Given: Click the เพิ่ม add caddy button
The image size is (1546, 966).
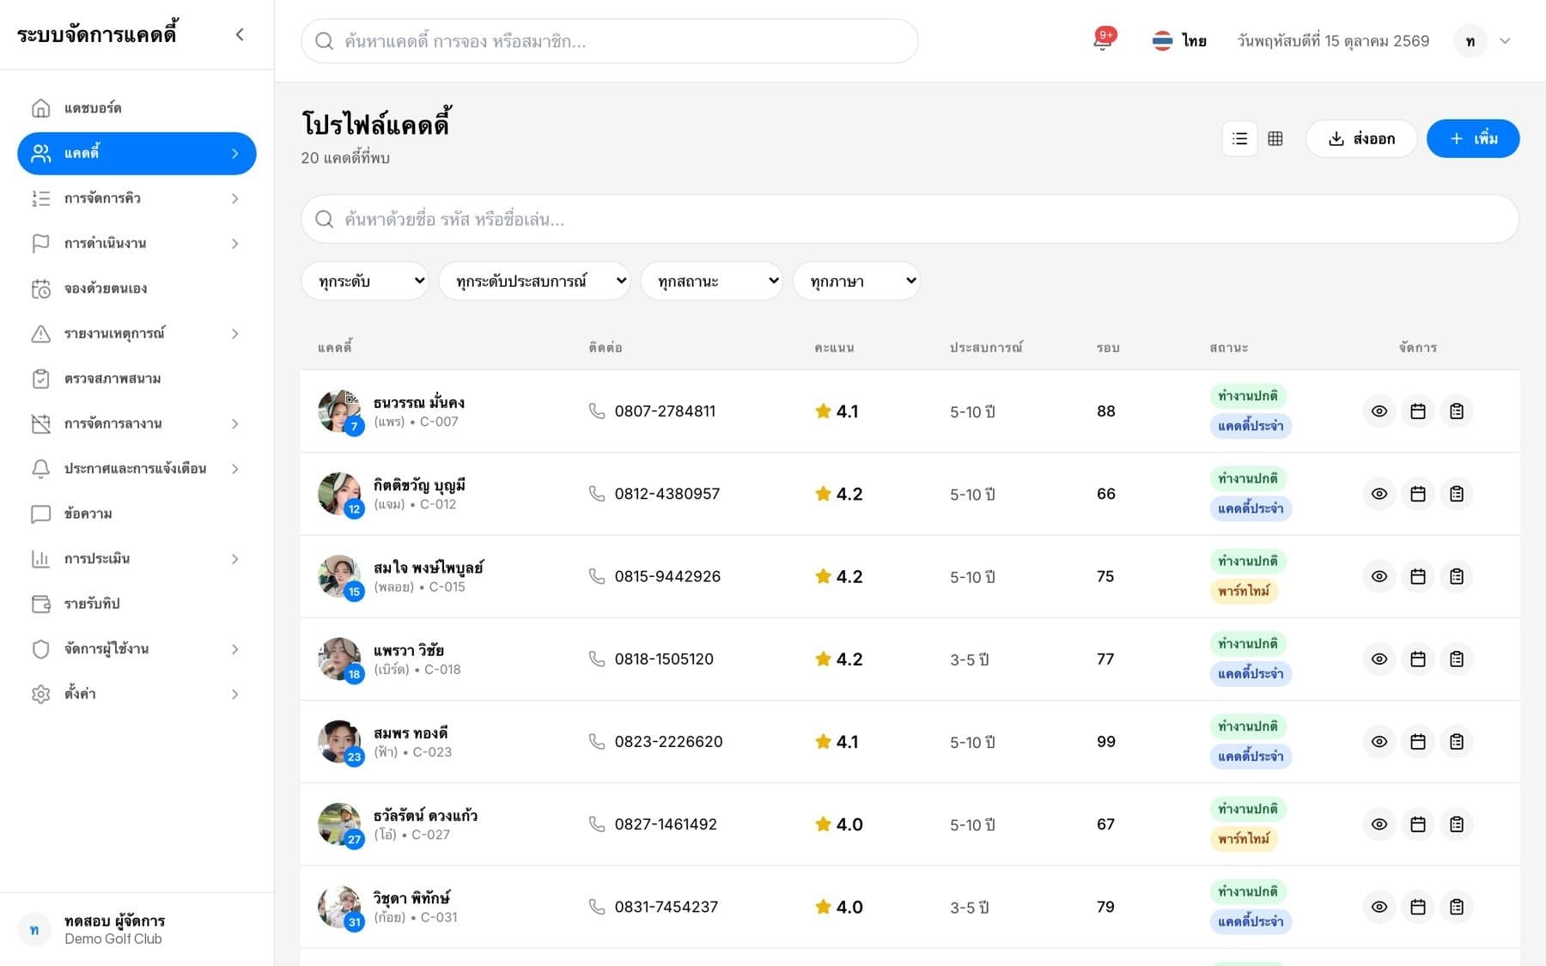Looking at the screenshot, I should 1473,138.
